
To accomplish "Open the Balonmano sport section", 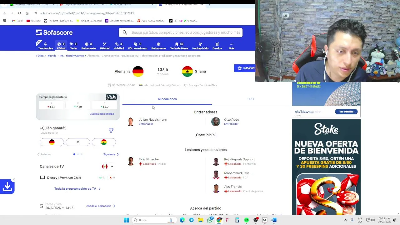I will [158, 46].
